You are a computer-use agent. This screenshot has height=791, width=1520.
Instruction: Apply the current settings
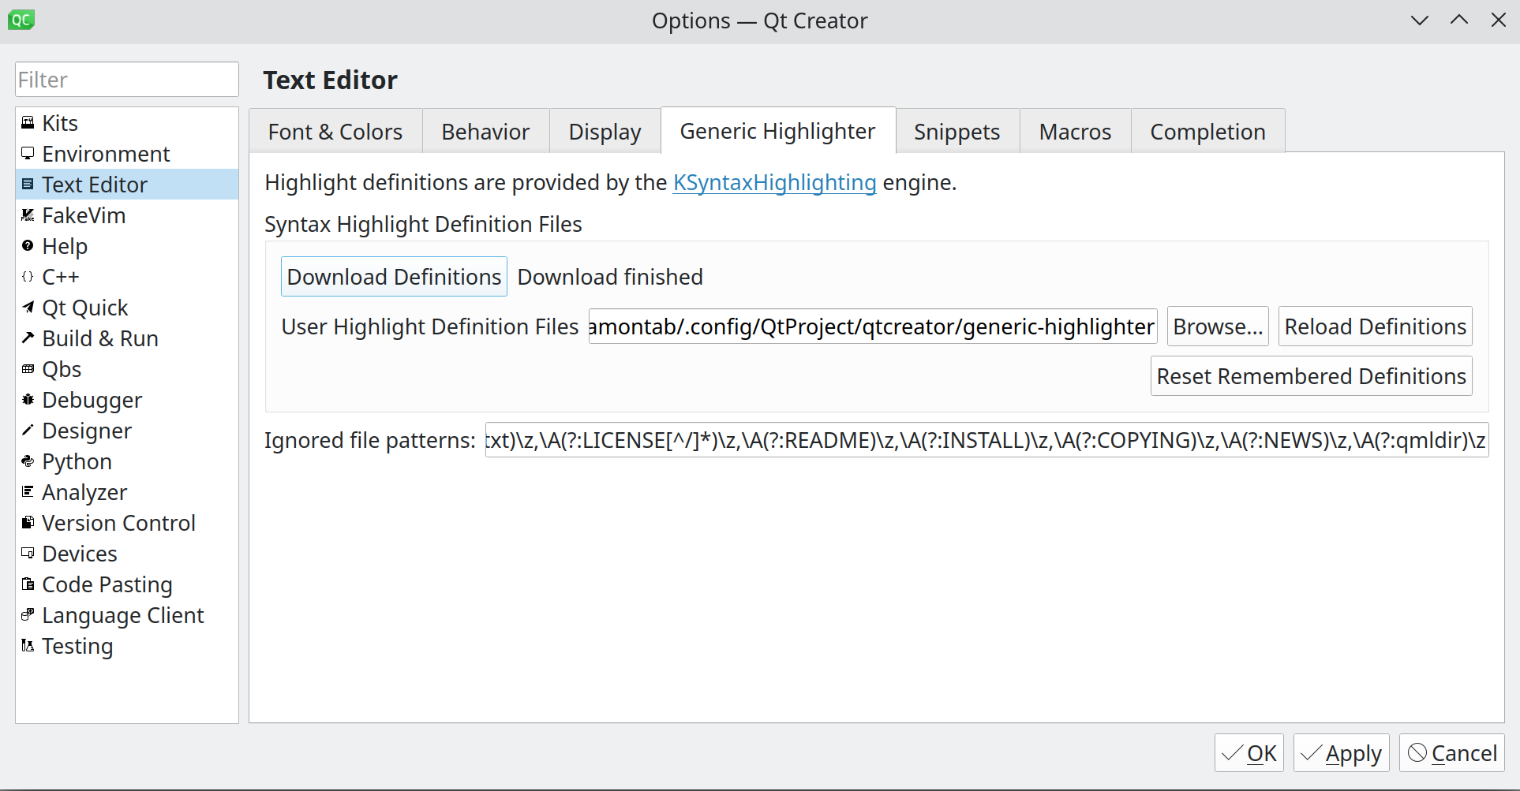click(x=1340, y=753)
